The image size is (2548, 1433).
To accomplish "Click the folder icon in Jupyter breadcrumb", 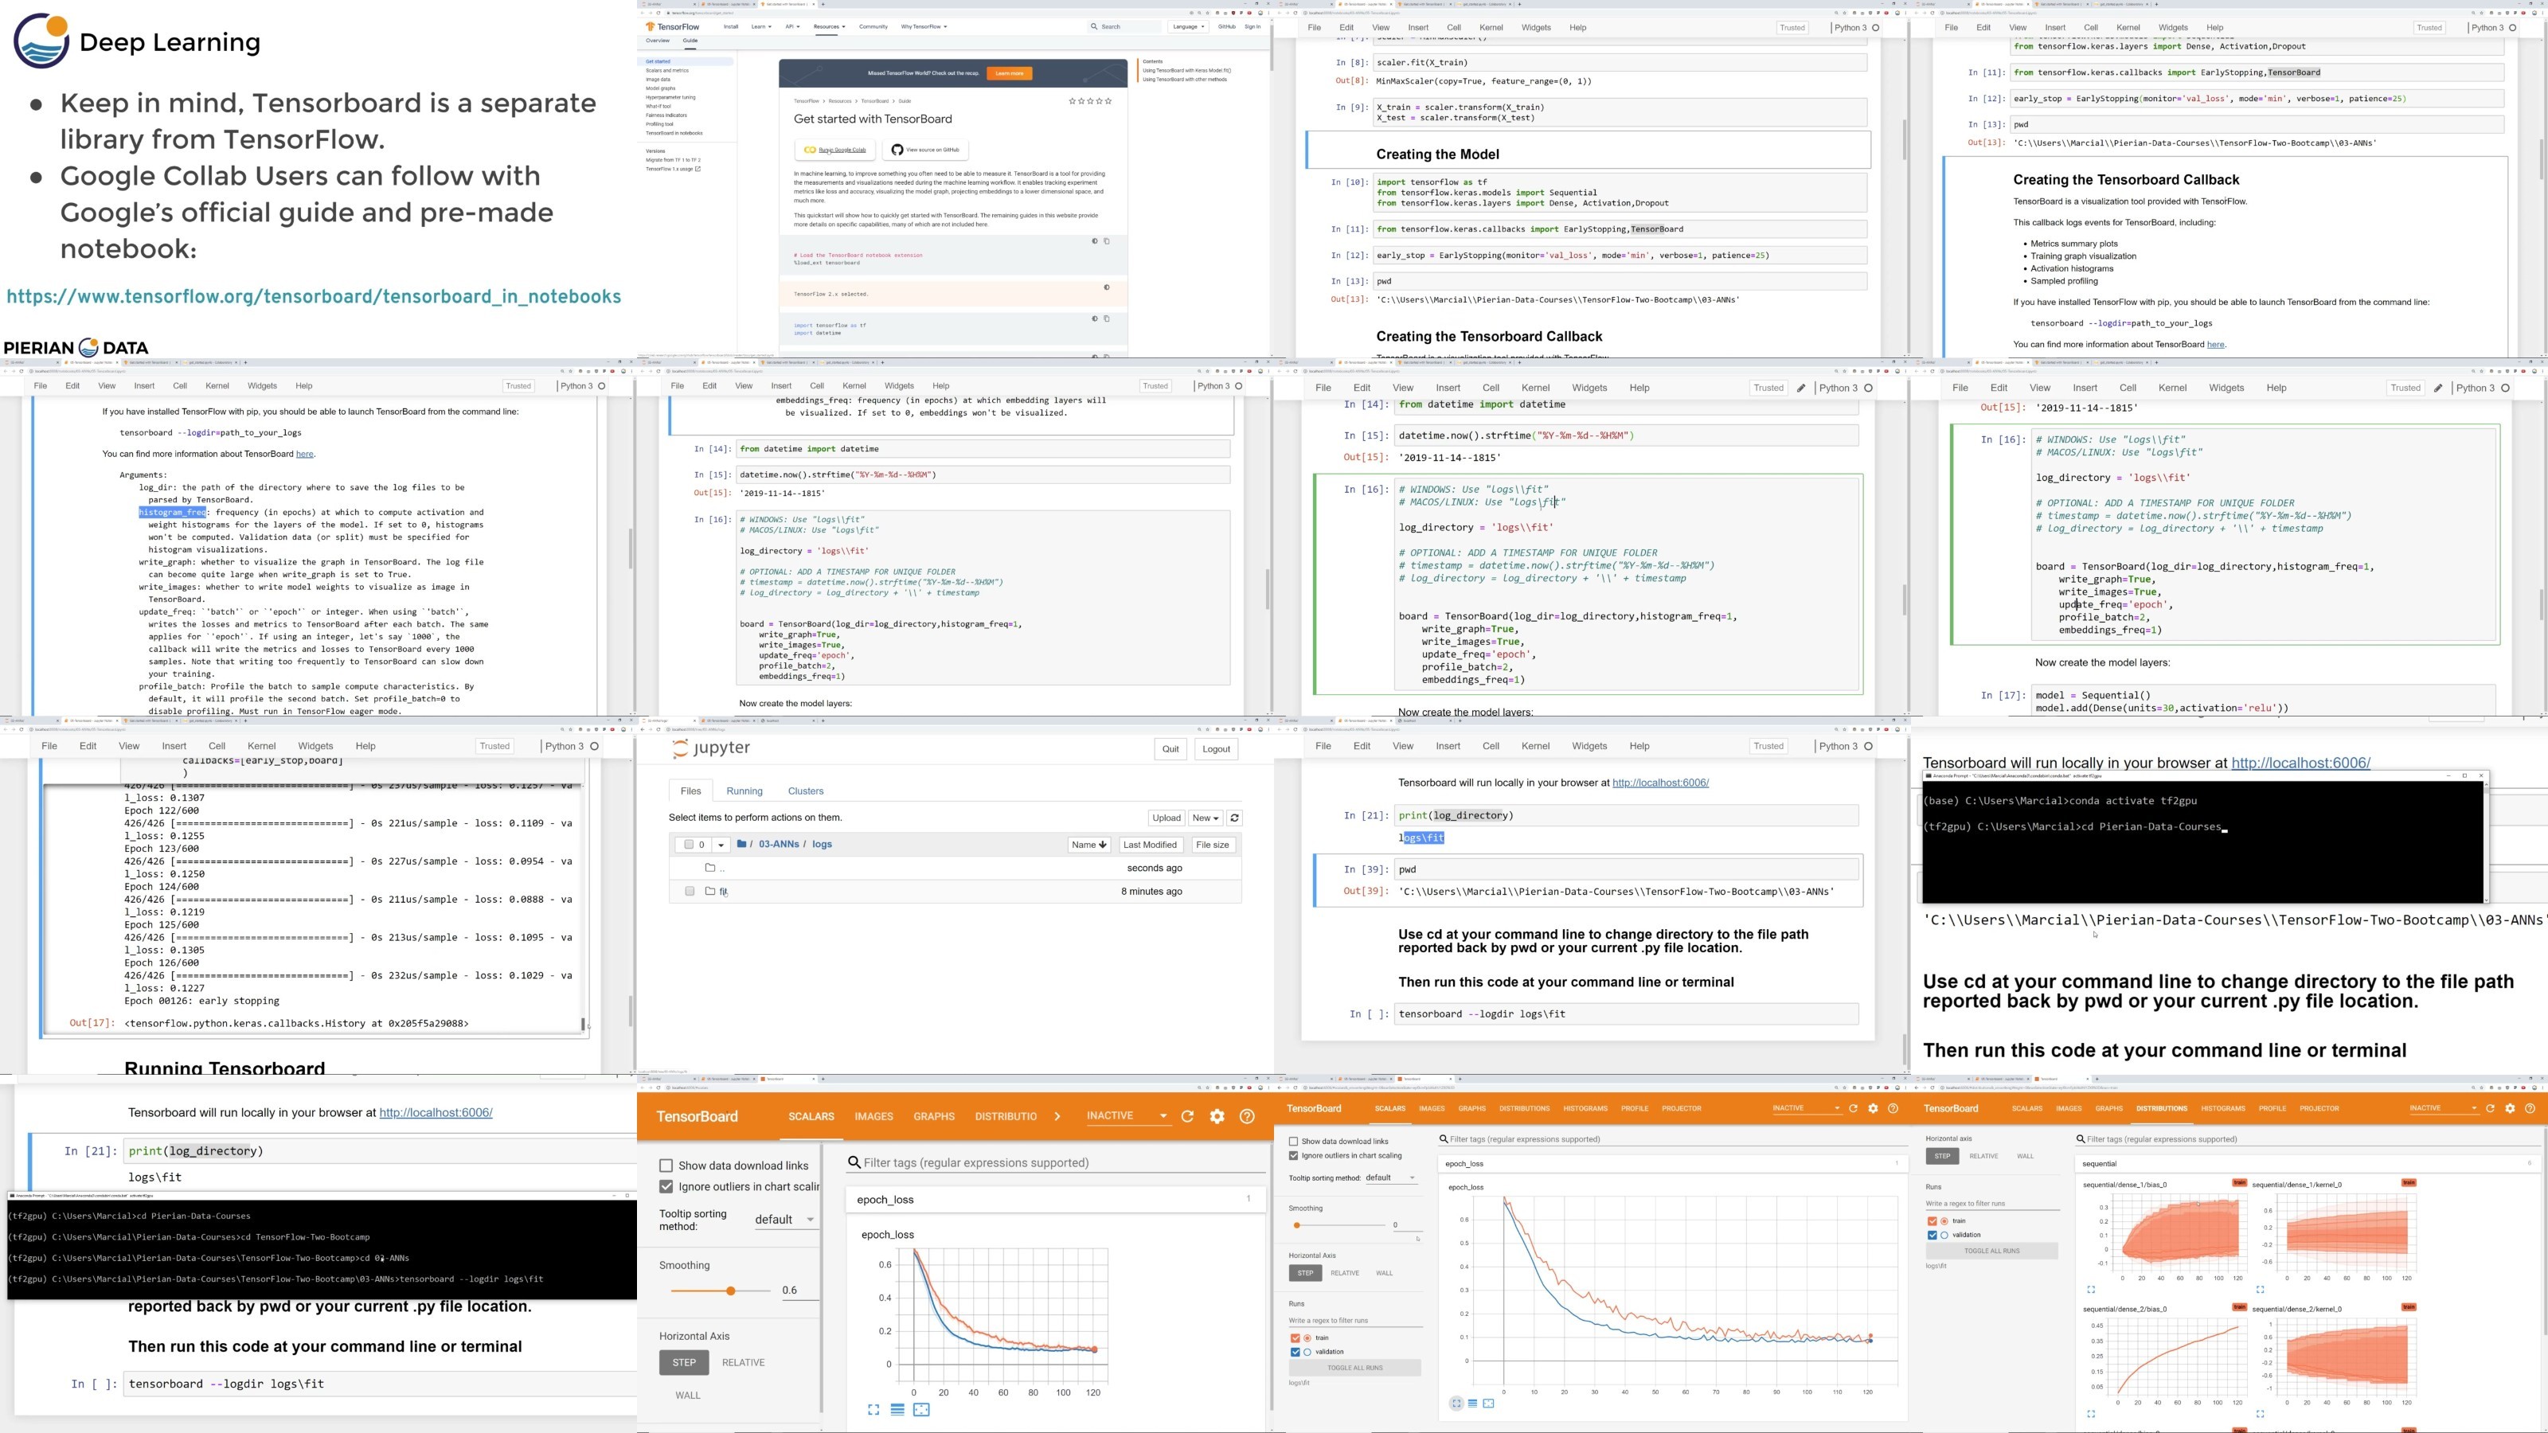I will (x=742, y=845).
